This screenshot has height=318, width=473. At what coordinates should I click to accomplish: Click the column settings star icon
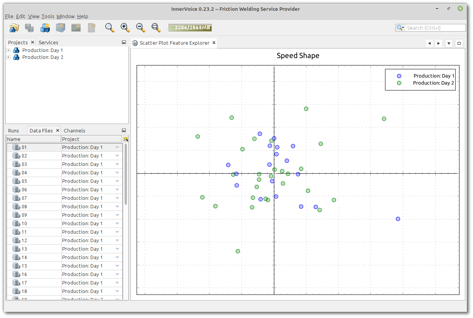(125, 139)
